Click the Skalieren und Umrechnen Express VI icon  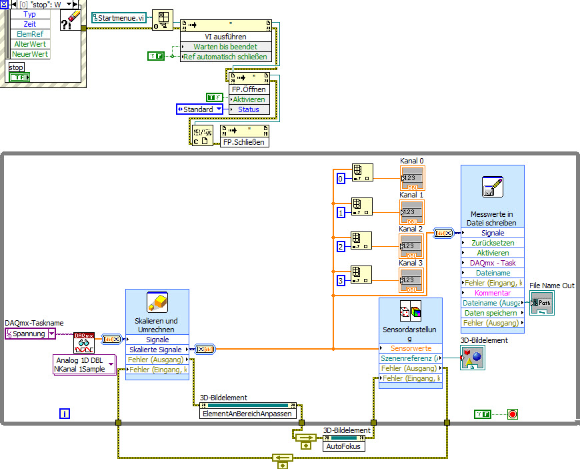click(x=157, y=302)
